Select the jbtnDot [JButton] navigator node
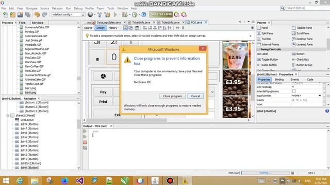 31,163
